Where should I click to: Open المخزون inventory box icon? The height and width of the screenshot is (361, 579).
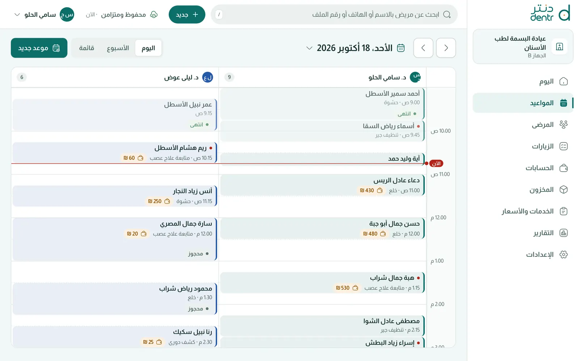point(563,190)
